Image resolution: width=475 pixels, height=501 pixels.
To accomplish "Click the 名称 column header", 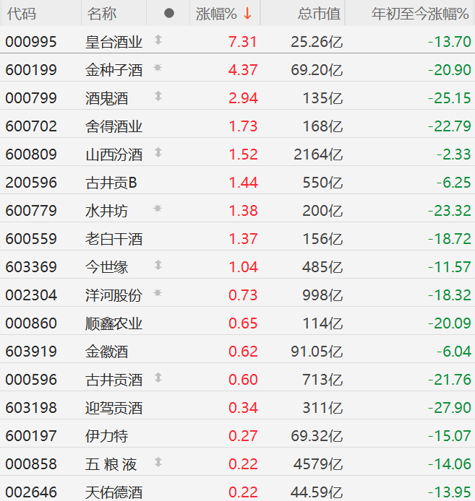I will 102,14.
